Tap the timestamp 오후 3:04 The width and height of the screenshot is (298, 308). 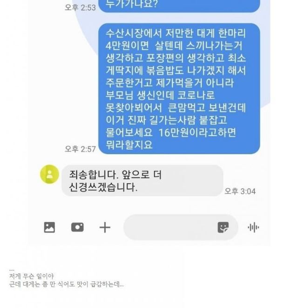click(x=240, y=192)
